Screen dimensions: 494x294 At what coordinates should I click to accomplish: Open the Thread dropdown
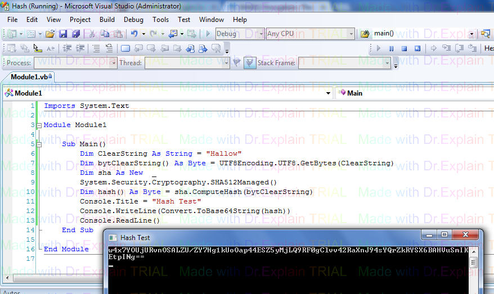187,62
